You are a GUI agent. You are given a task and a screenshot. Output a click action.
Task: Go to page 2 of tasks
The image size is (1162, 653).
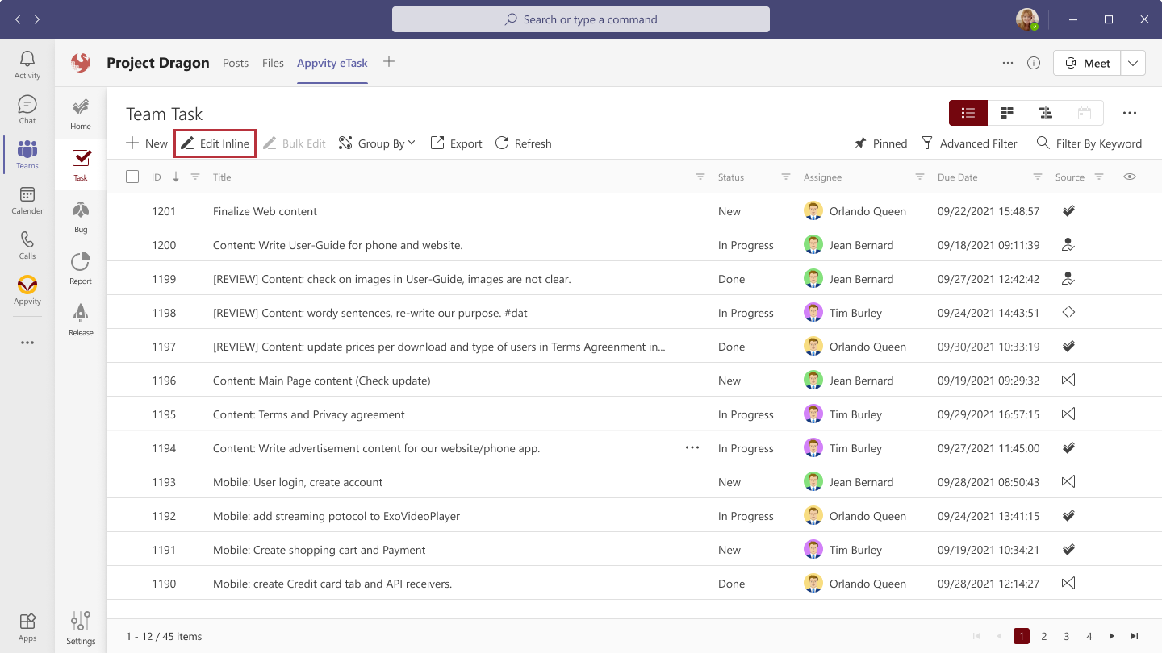point(1044,636)
